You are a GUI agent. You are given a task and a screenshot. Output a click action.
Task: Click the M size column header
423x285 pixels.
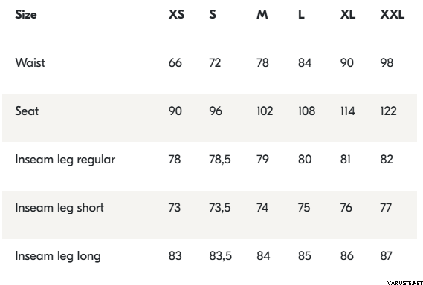pyautogui.click(x=262, y=14)
